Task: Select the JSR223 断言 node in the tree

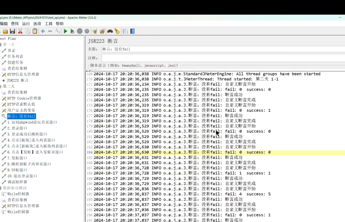Action: [18, 80]
